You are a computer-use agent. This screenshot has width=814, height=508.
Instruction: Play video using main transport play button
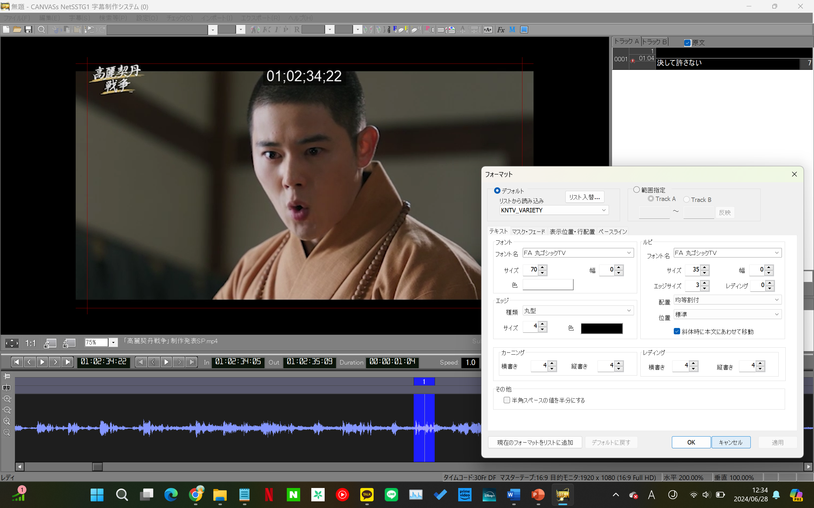pos(42,362)
